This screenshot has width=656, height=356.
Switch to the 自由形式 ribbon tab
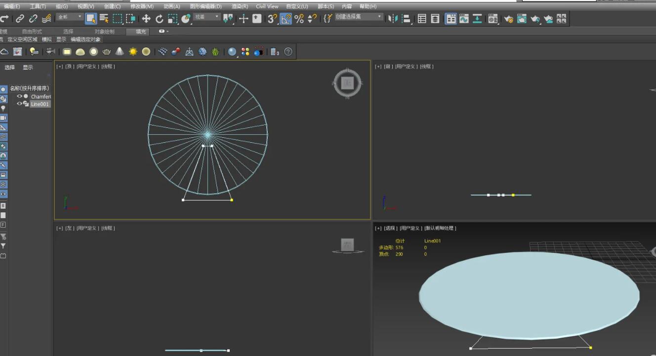click(x=32, y=32)
